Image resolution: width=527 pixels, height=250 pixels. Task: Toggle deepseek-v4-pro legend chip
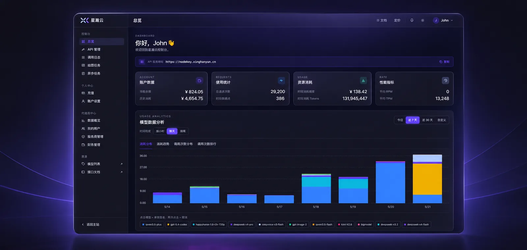242,225
